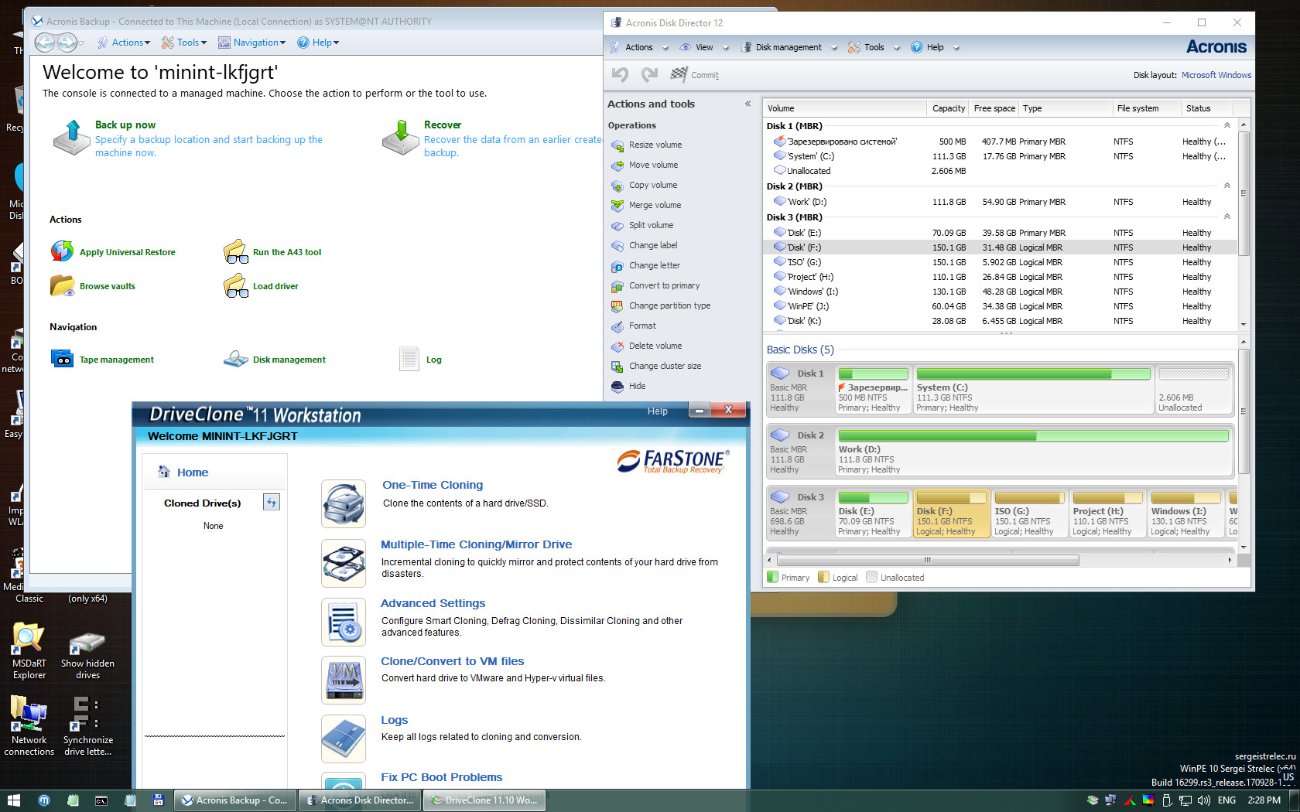Open the Actions menu in Disk Director
1300x812 pixels.
[638, 47]
